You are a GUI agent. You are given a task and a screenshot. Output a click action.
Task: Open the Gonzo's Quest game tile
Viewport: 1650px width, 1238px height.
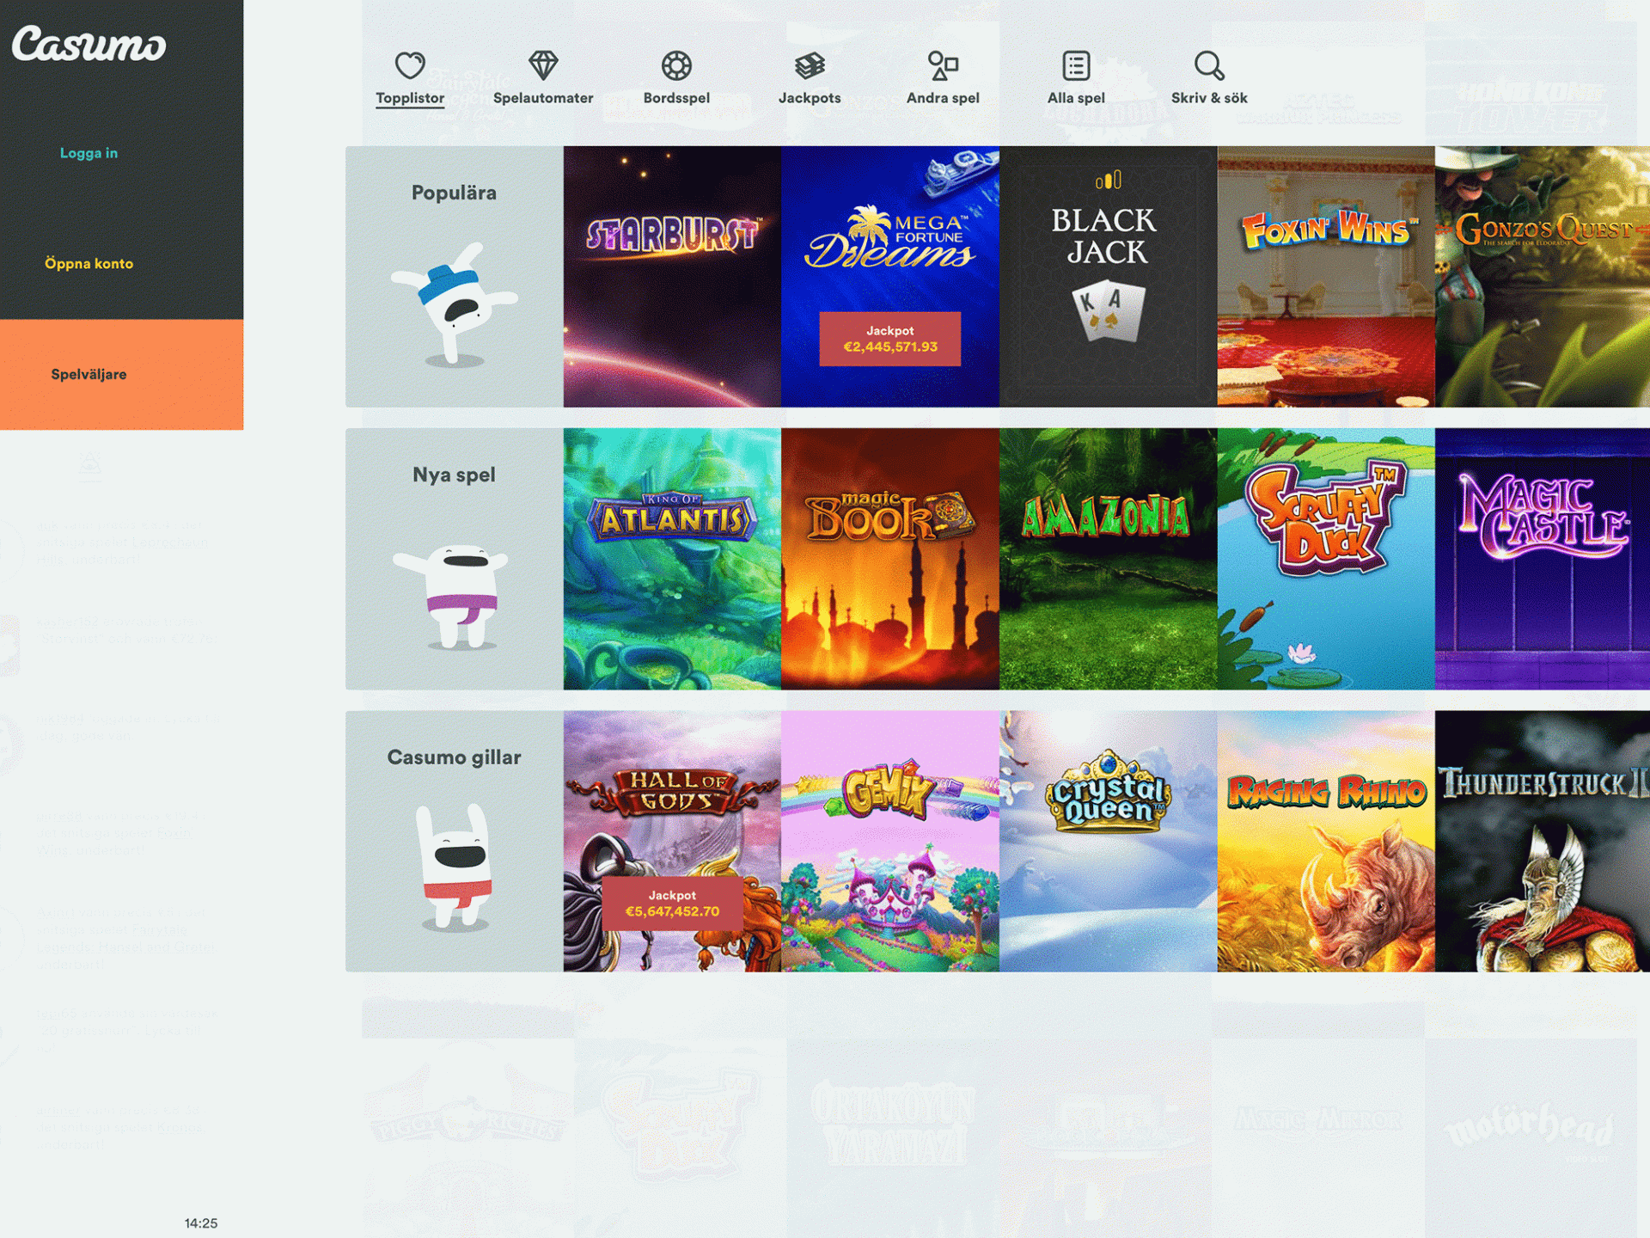[x=1543, y=276]
